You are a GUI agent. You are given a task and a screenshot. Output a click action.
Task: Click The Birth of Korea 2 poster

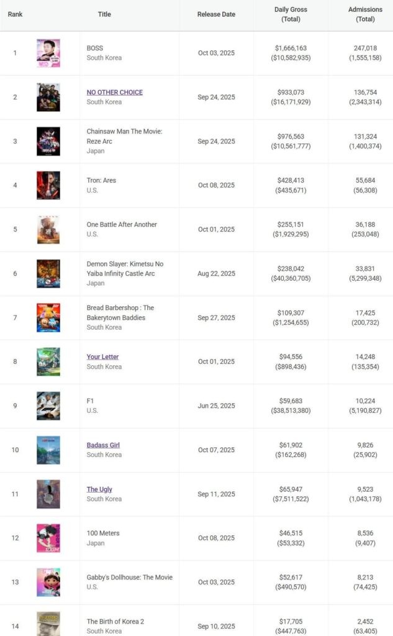click(x=48, y=624)
